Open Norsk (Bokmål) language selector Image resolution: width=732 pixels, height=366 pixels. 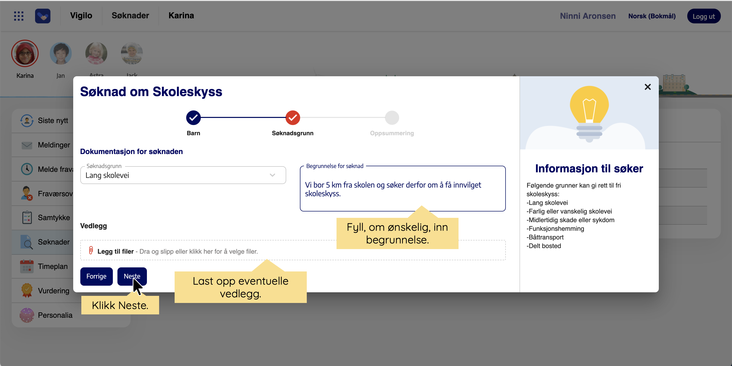click(x=652, y=16)
